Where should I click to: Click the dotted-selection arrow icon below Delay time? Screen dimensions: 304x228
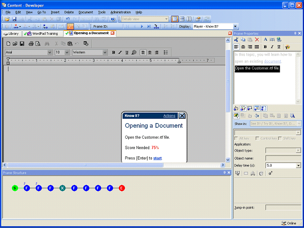[x=237, y=173]
